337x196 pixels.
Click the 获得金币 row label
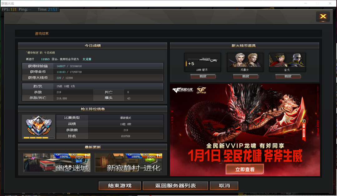pos(38,72)
